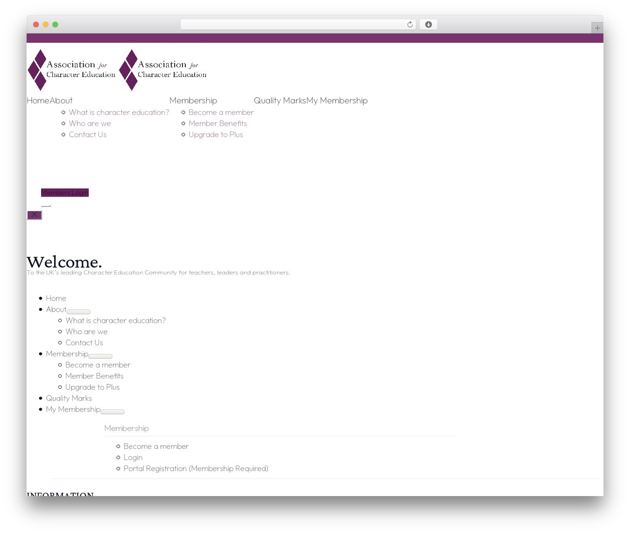Click Home in the bulleted menu
Screen dimensions: 630x534
[x=56, y=299]
